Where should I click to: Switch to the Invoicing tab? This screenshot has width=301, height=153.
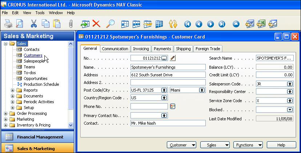click(141, 49)
